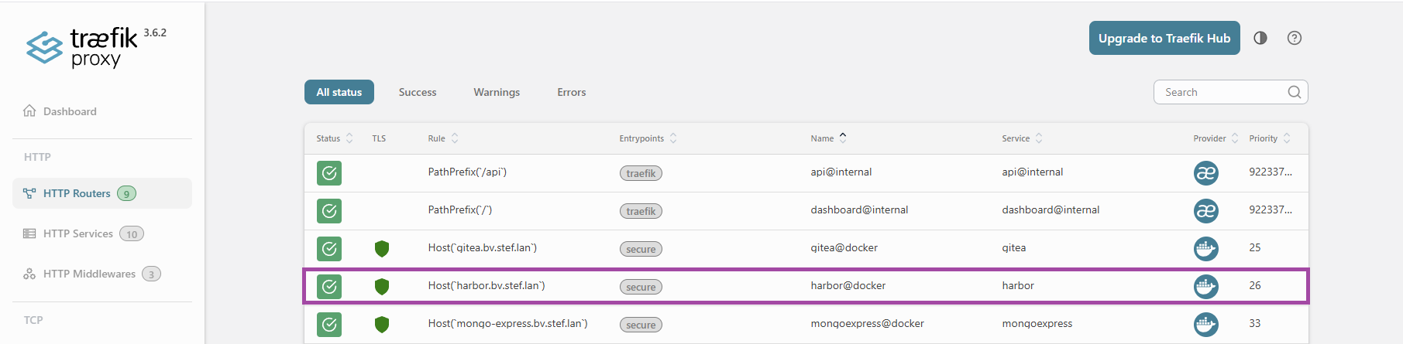Filter routers by Success status

[418, 92]
